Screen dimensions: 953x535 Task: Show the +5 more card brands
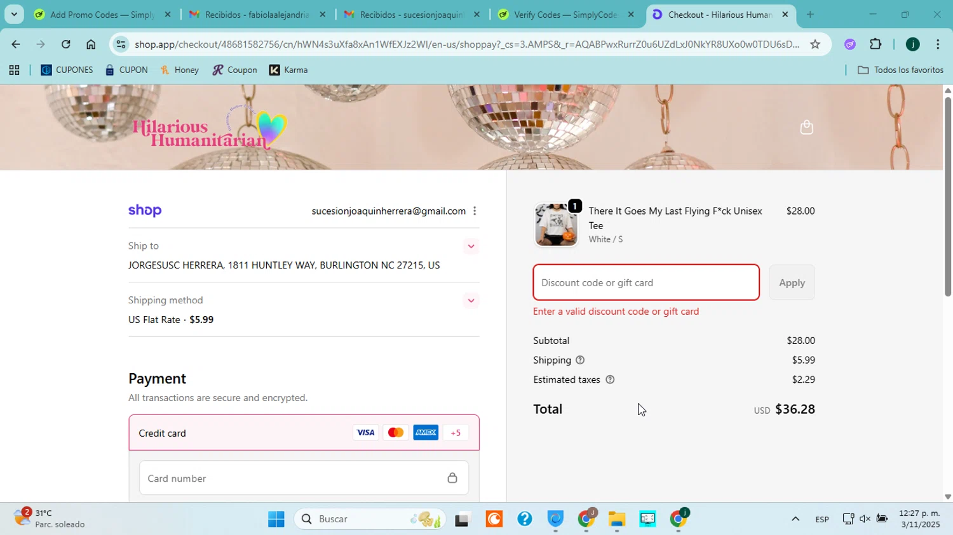[456, 433]
